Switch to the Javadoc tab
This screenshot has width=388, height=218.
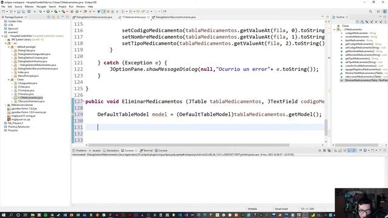[95, 151]
